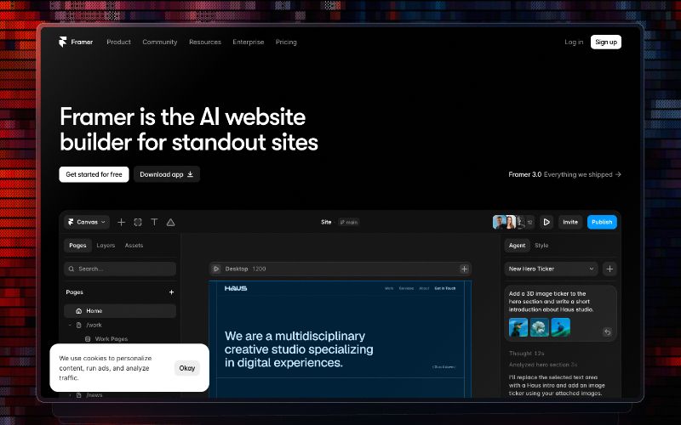Open the Product menu
Viewport: 681px width, 425px height.
pyautogui.click(x=118, y=42)
